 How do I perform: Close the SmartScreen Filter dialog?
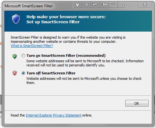click(145, 4)
